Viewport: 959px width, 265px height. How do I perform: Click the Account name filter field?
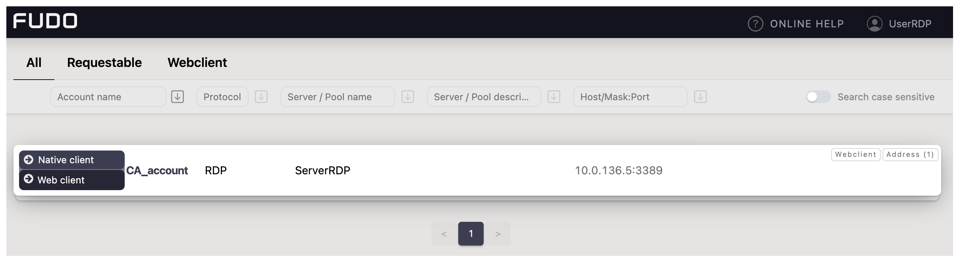pos(108,97)
